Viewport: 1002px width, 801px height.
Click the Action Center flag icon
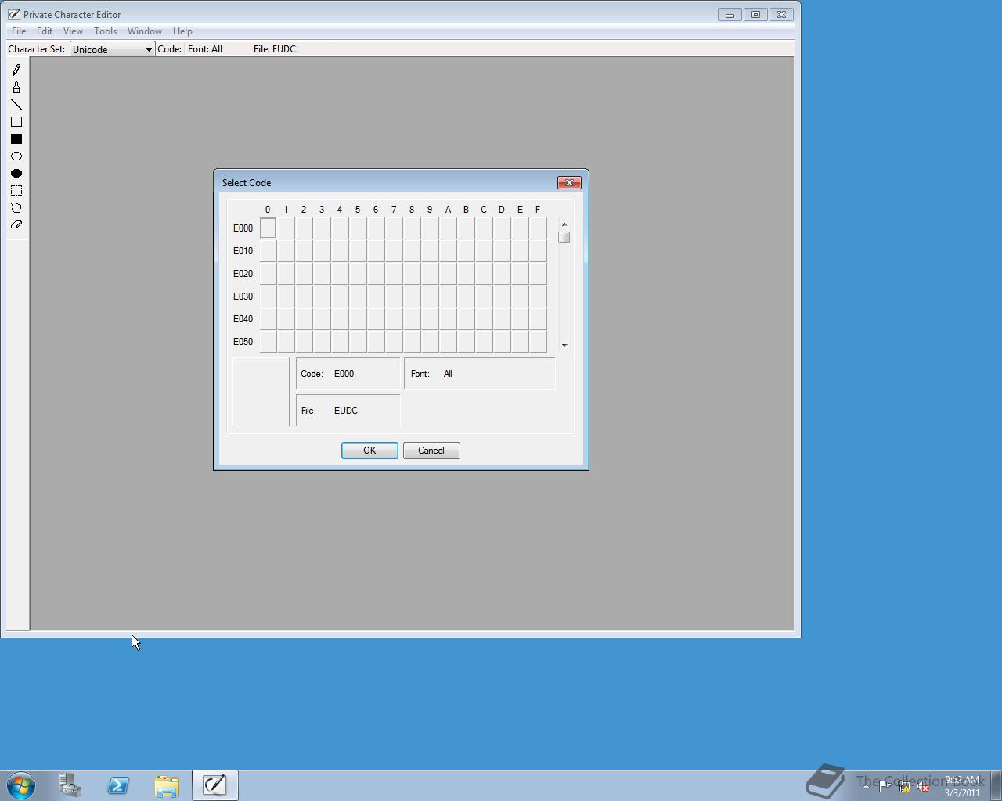click(885, 786)
